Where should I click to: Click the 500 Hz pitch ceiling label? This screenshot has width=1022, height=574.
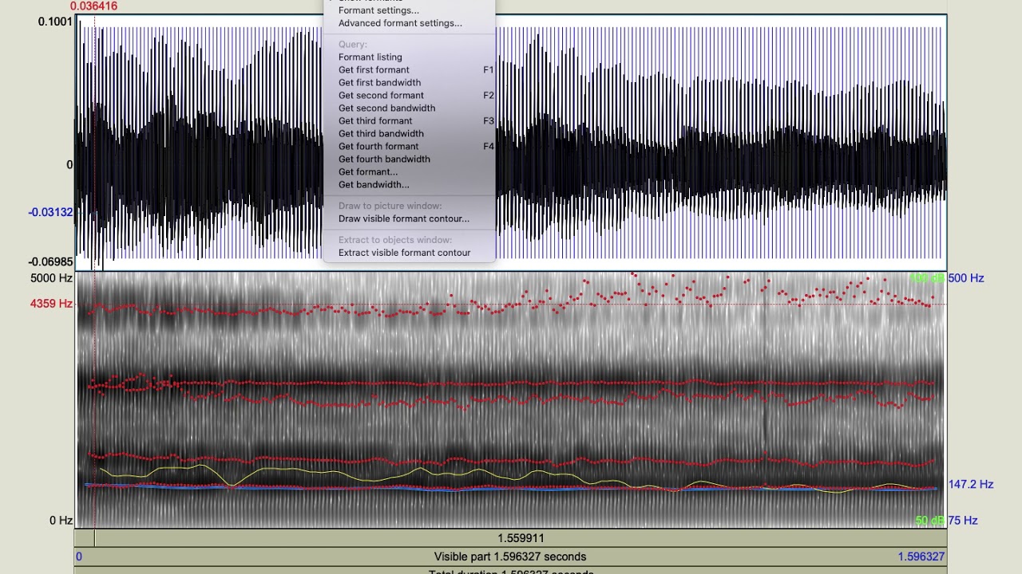pos(966,278)
